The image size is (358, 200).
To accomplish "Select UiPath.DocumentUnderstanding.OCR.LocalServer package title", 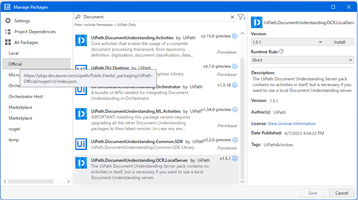I will (140, 160).
